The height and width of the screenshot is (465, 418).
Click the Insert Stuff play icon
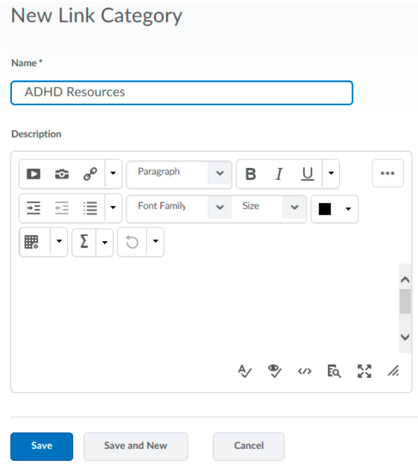33,174
